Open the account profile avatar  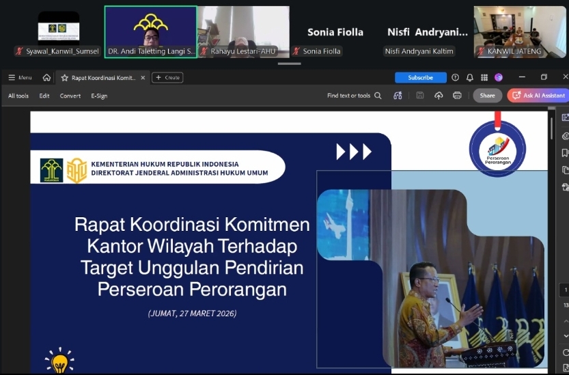(499, 77)
